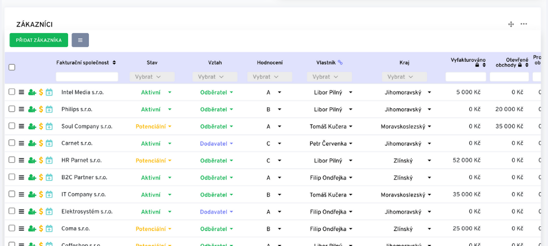The image size is (548, 246).
Task: Open the Hodnocení filter Vybrat dropdown
Action: [270, 77]
